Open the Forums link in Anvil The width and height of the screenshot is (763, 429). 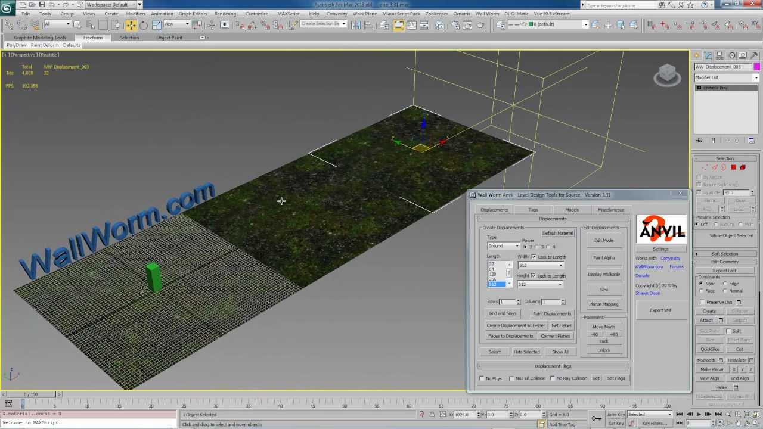[x=677, y=267]
